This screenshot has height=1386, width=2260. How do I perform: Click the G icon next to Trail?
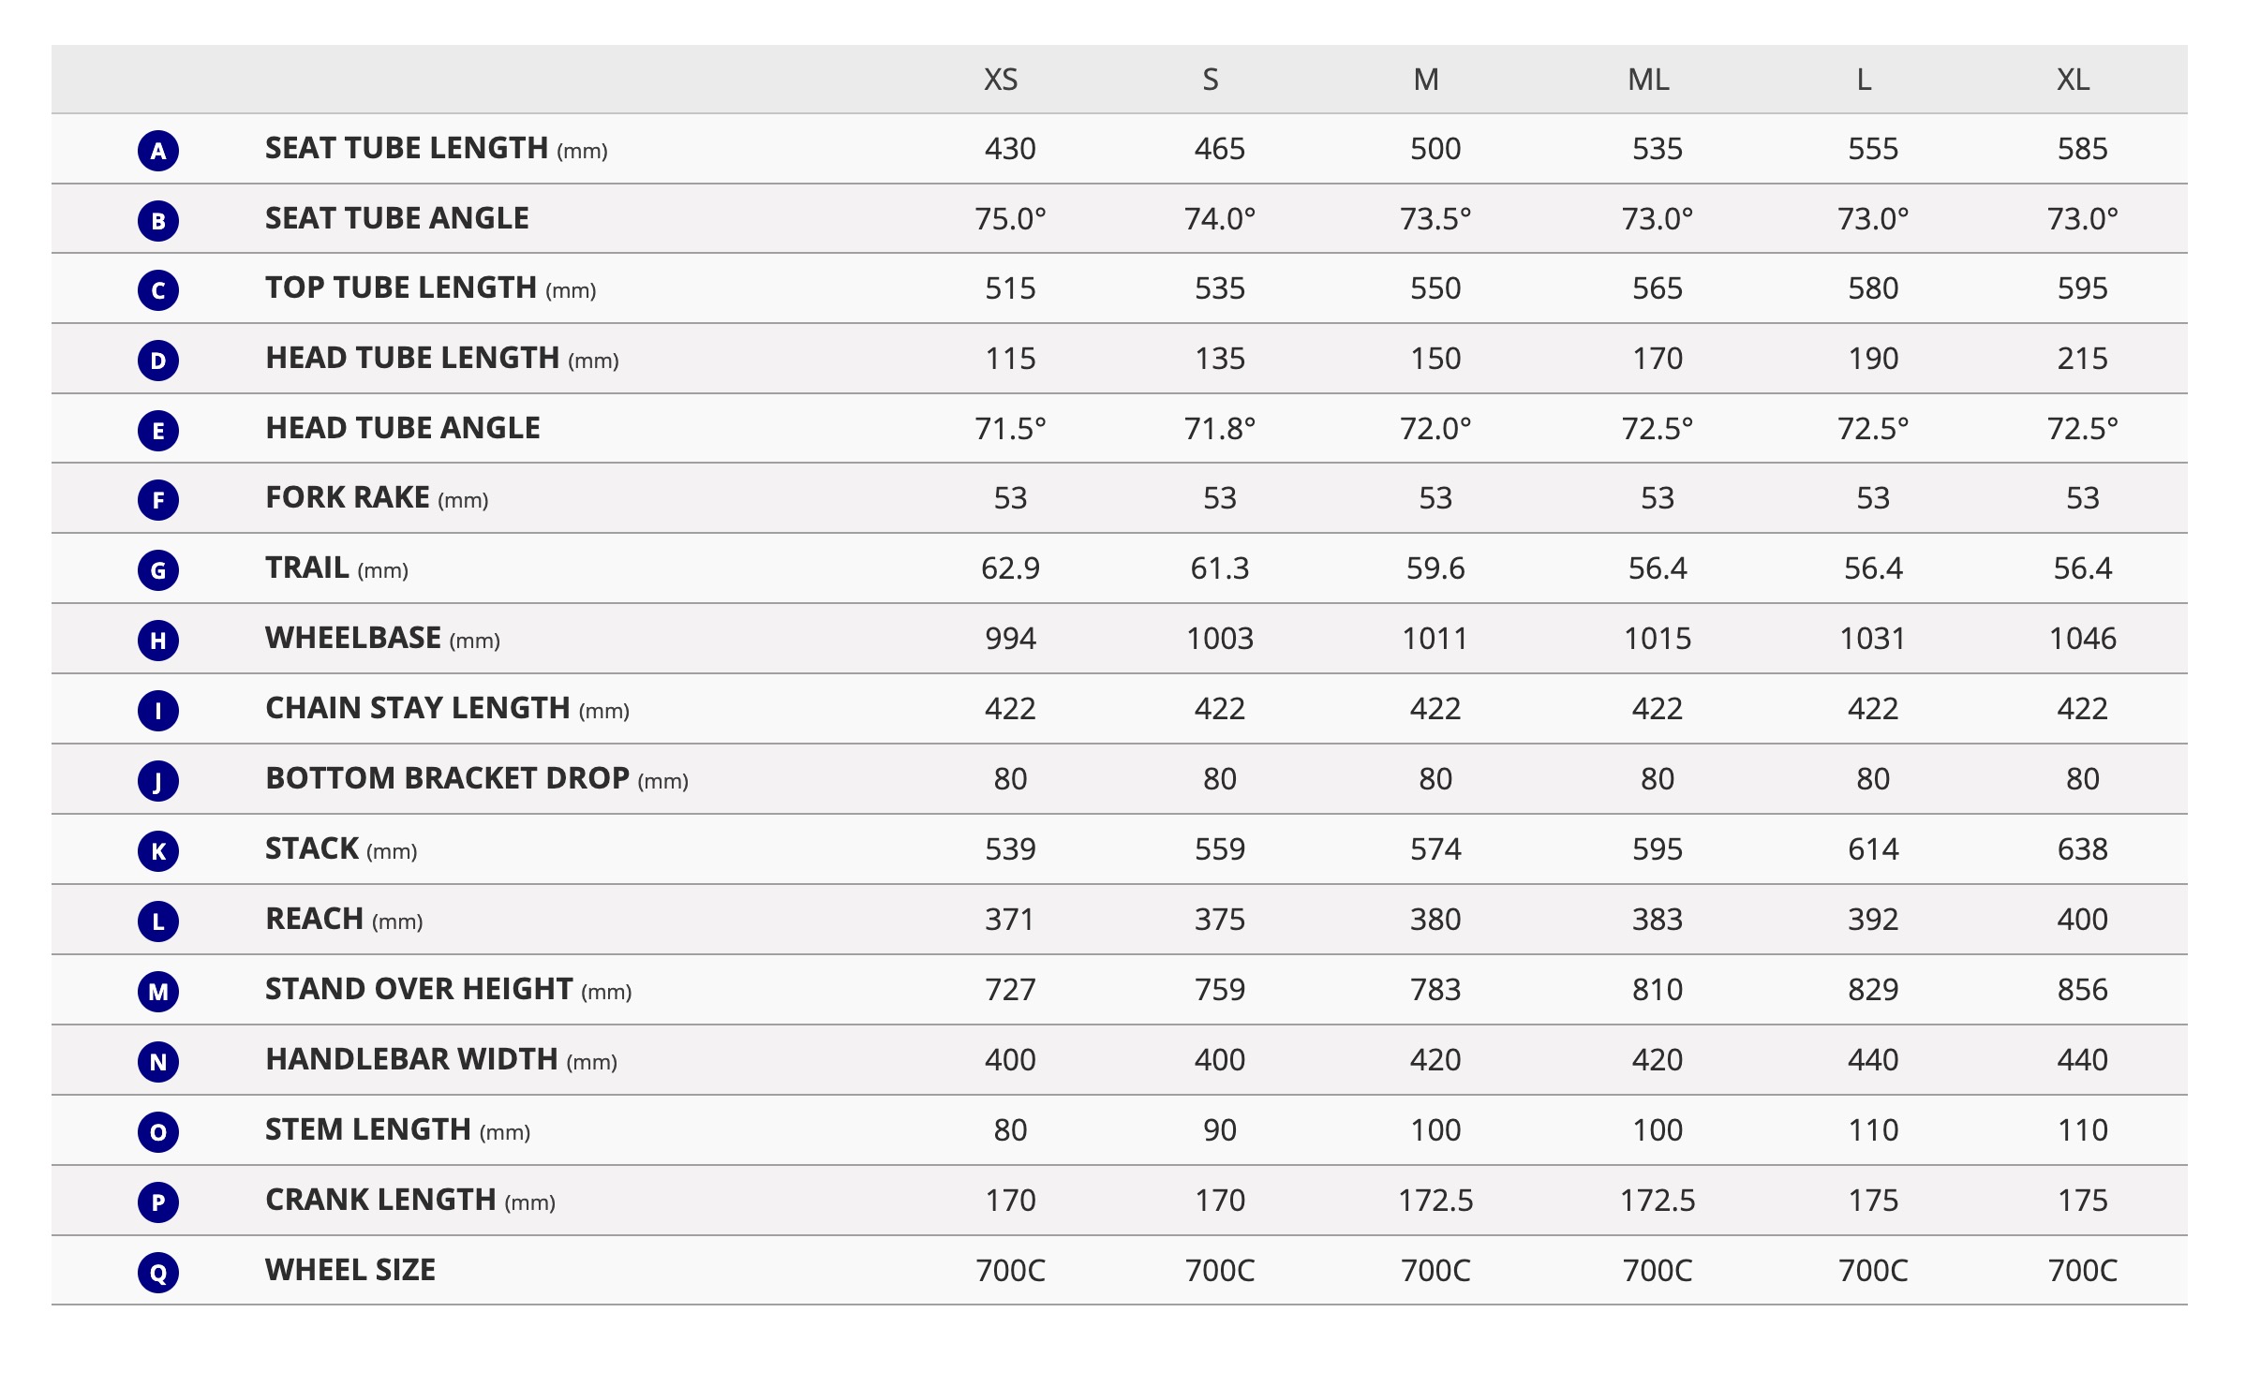pyautogui.click(x=158, y=569)
